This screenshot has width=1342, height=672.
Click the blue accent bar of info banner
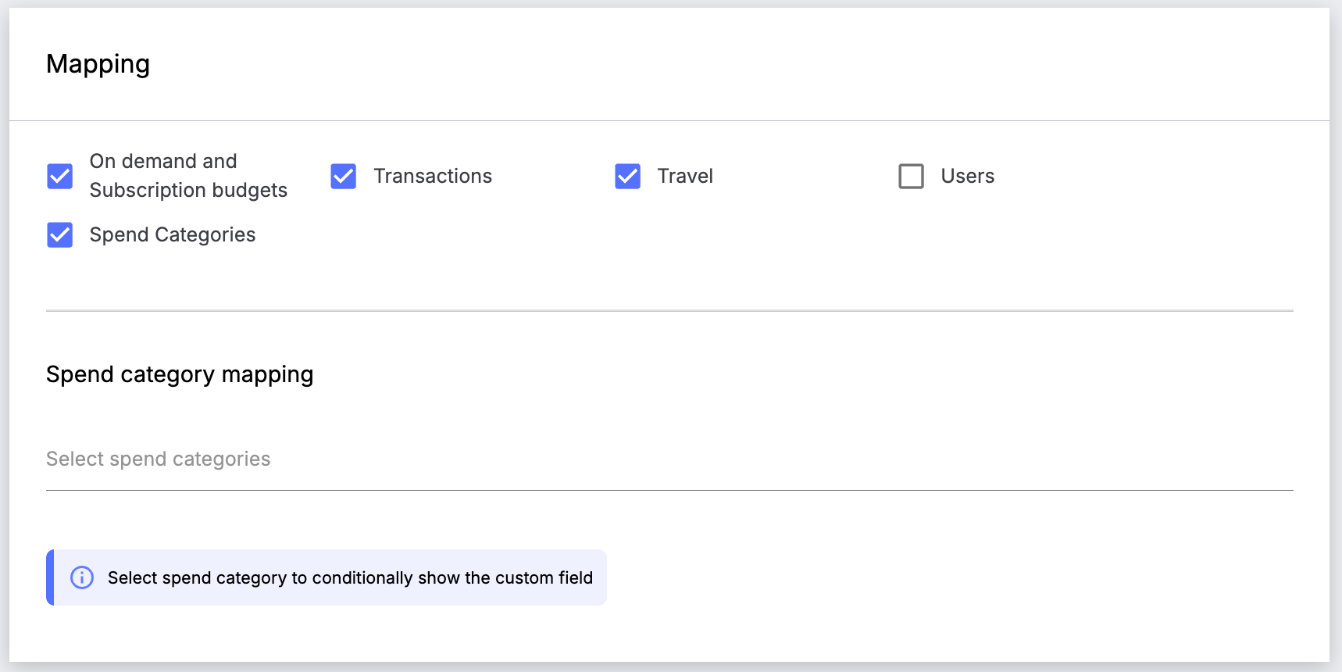[x=50, y=577]
